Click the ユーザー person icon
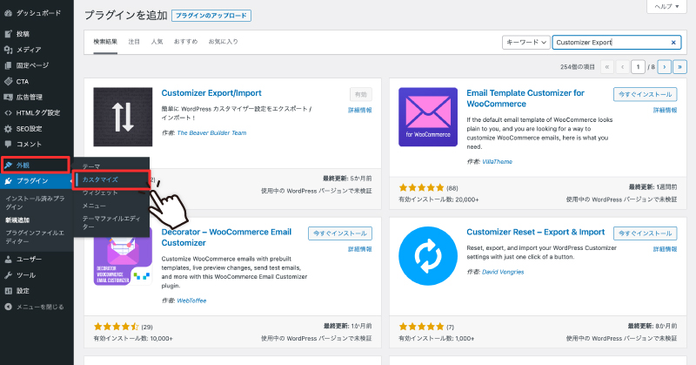 pyautogui.click(x=8, y=260)
